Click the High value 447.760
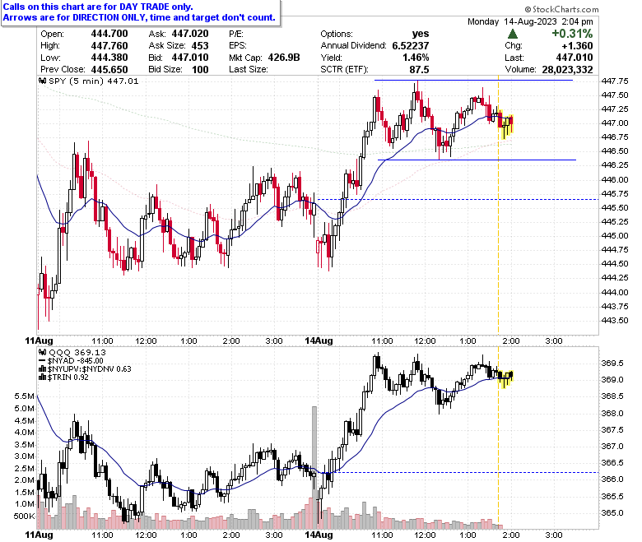642x542 pixels. click(x=109, y=46)
